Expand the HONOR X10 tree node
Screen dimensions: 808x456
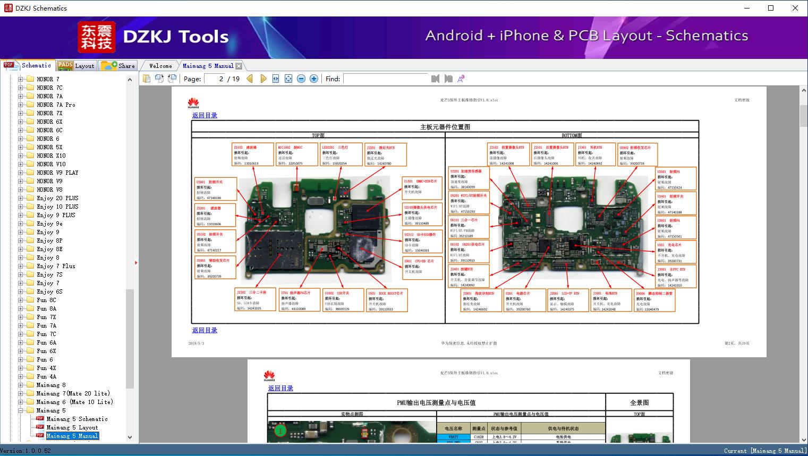click(x=21, y=156)
